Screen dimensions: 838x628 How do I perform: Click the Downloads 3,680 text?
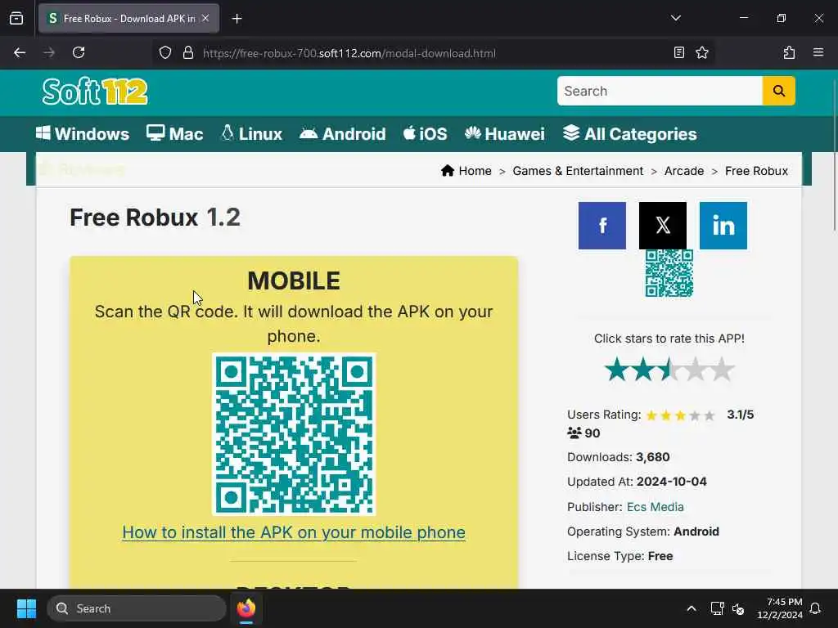tap(619, 457)
